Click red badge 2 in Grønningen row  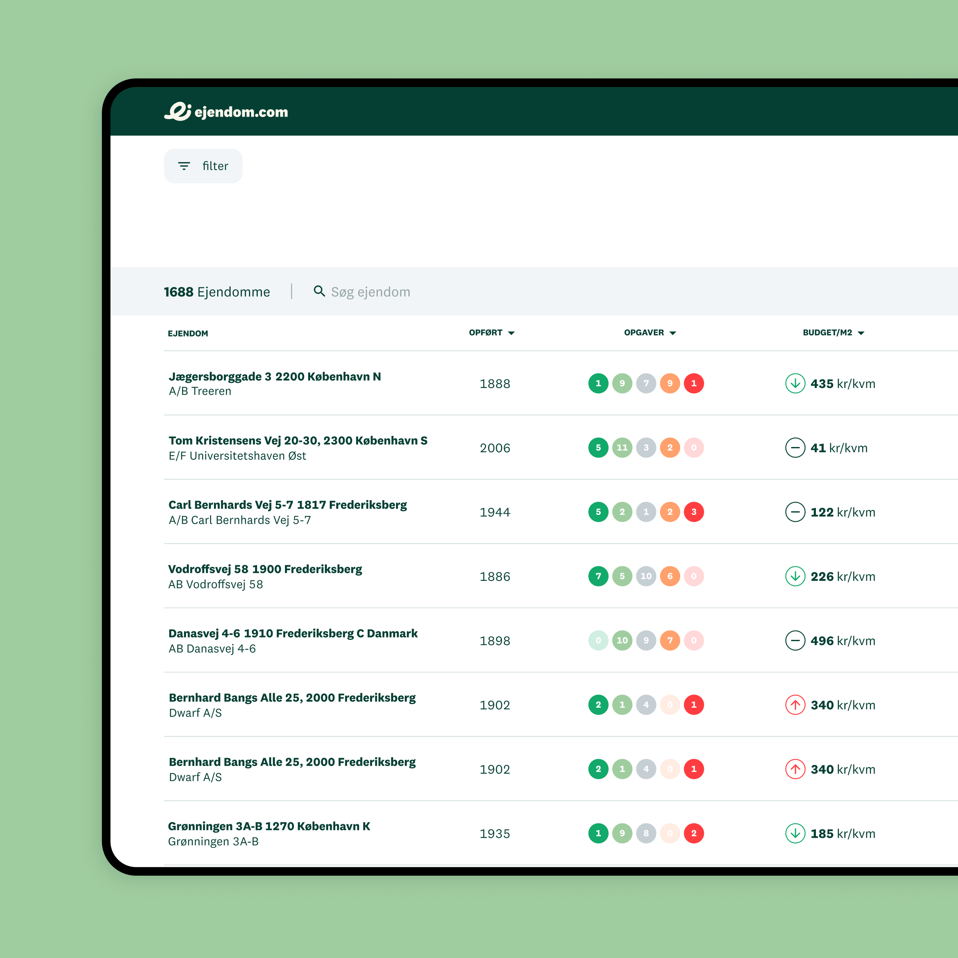[x=694, y=833]
